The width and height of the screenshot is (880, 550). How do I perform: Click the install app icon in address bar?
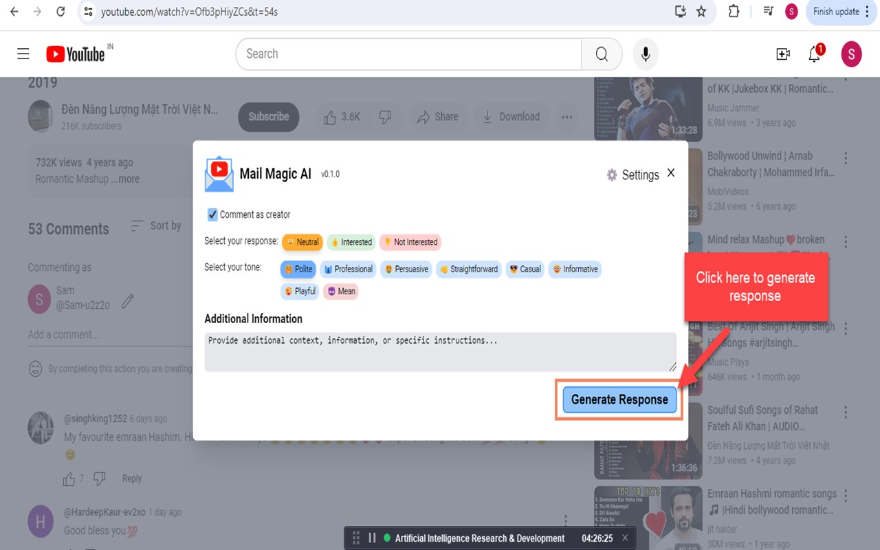(x=681, y=12)
